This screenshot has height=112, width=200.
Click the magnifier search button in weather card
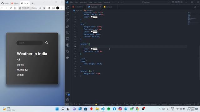[47, 43]
